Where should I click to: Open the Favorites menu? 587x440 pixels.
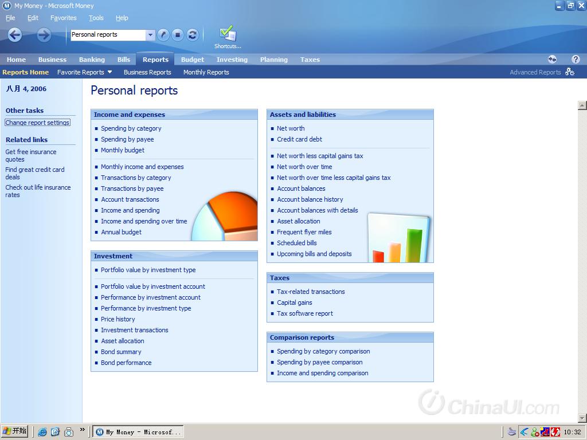coord(63,18)
